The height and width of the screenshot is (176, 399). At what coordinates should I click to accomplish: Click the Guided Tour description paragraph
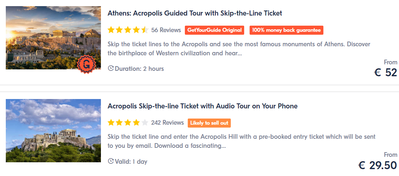(x=239, y=49)
